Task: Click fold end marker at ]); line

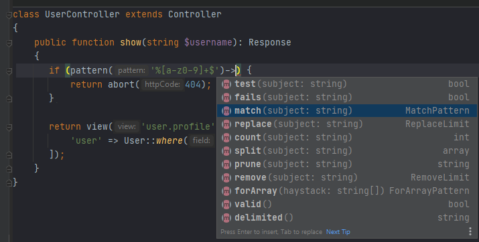Action: (x=9, y=155)
